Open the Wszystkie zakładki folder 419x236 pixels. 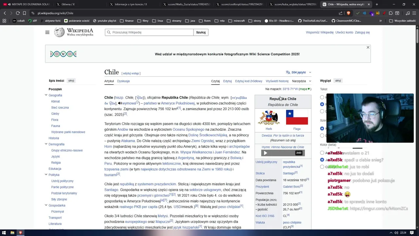pos(403,21)
